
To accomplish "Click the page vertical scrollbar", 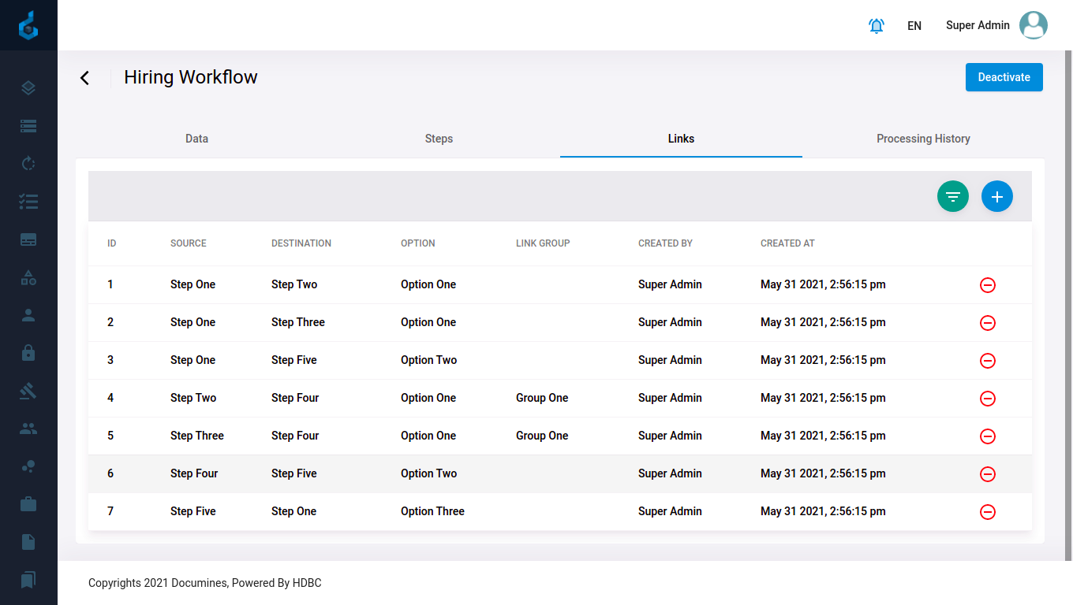I will pyautogui.click(x=1068, y=299).
